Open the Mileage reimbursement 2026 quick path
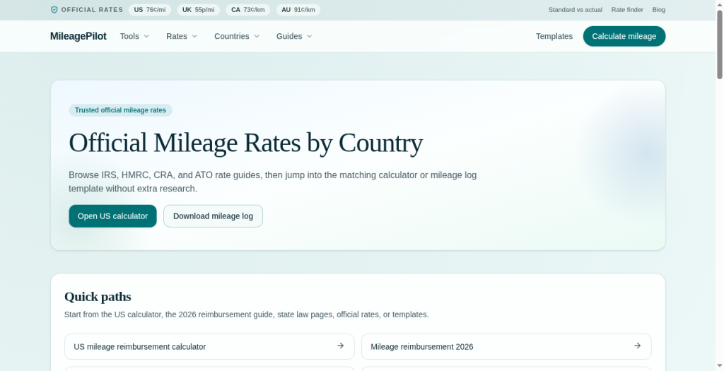724x371 pixels. coord(506,346)
